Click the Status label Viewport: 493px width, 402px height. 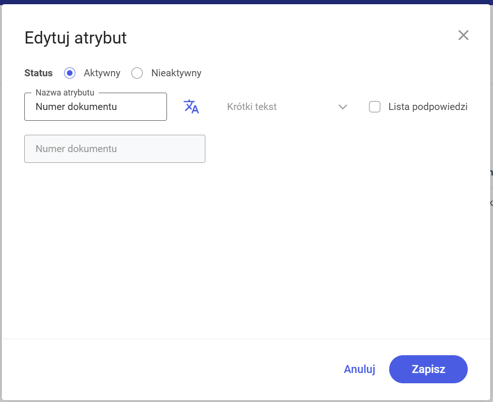38,73
